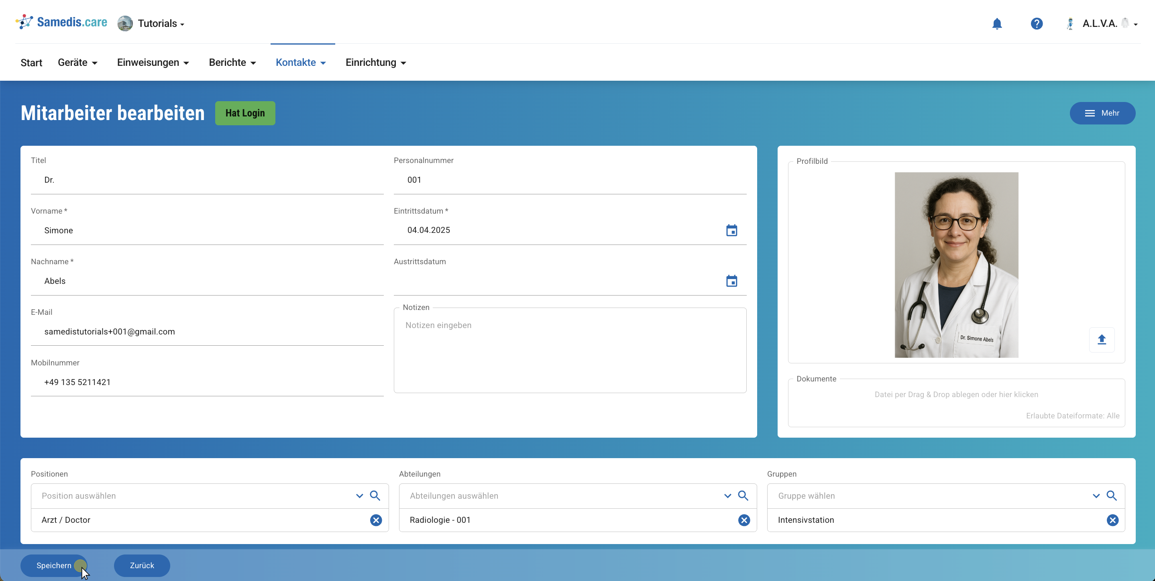Screen dimensions: 1155x581
Task: Click the Speichern button
Action: click(54, 565)
